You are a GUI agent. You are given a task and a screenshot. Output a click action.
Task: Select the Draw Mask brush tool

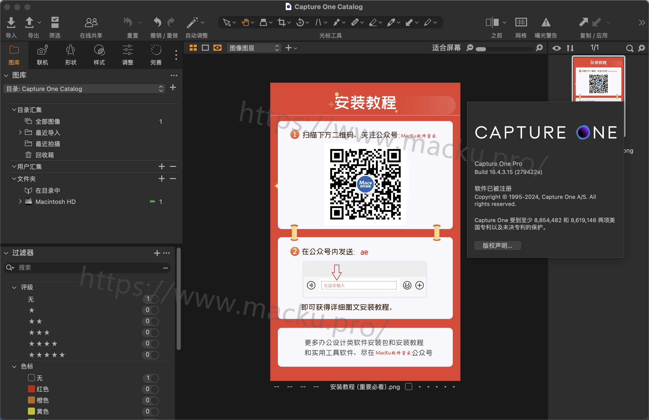click(x=336, y=22)
